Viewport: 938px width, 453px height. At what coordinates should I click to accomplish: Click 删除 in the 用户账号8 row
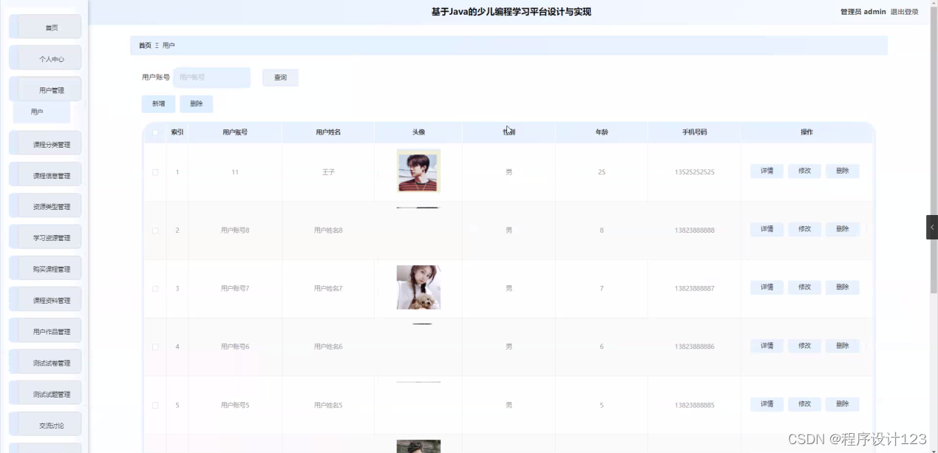[842, 229]
